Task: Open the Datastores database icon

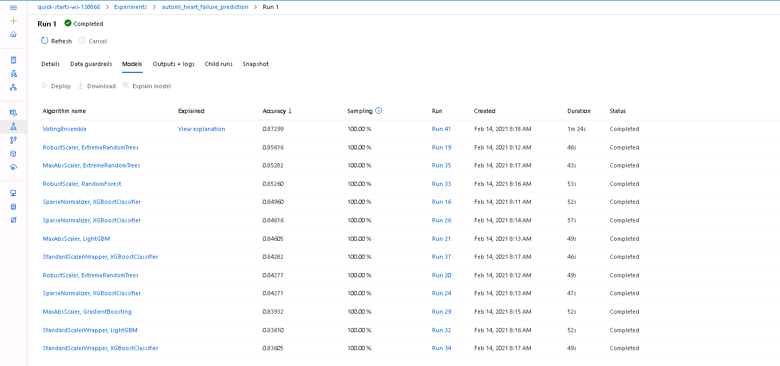Action: point(13,207)
